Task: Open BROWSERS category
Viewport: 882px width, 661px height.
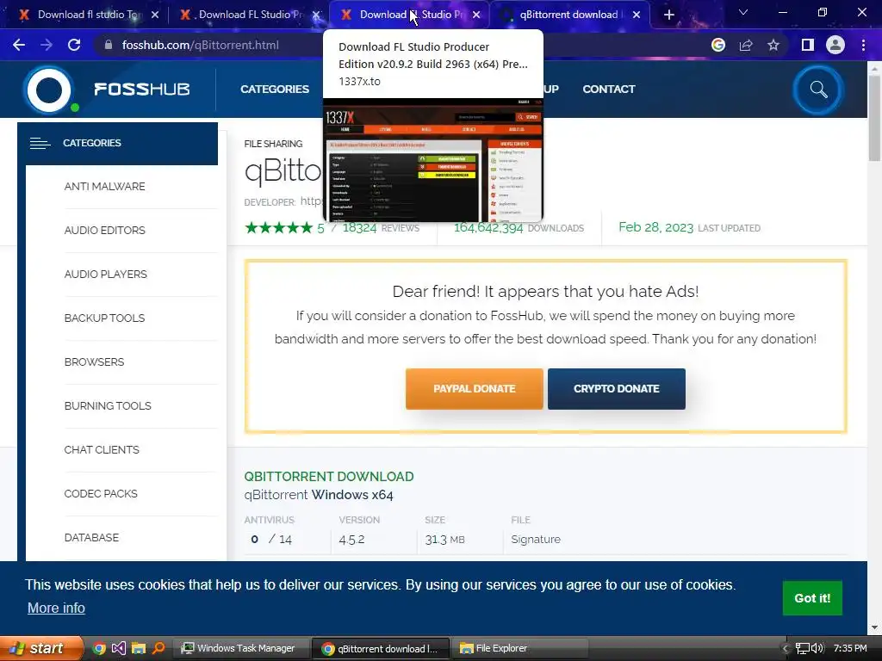Action: click(95, 362)
